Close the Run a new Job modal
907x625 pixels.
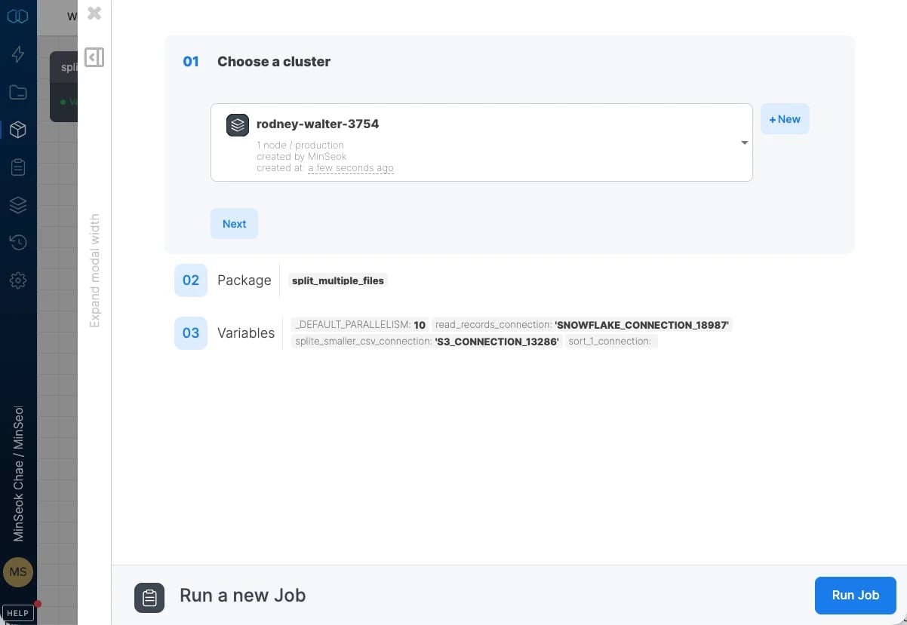pyautogui.click(x=94, y=13)
